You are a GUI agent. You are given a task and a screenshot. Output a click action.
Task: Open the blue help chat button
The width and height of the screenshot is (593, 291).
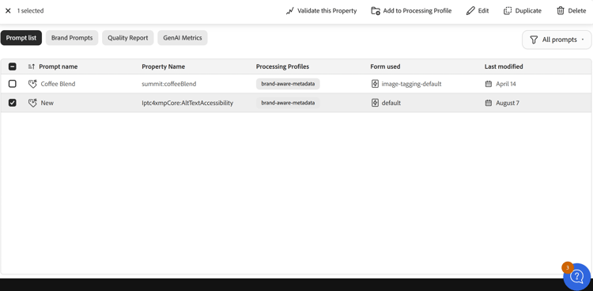coord(577,277)
